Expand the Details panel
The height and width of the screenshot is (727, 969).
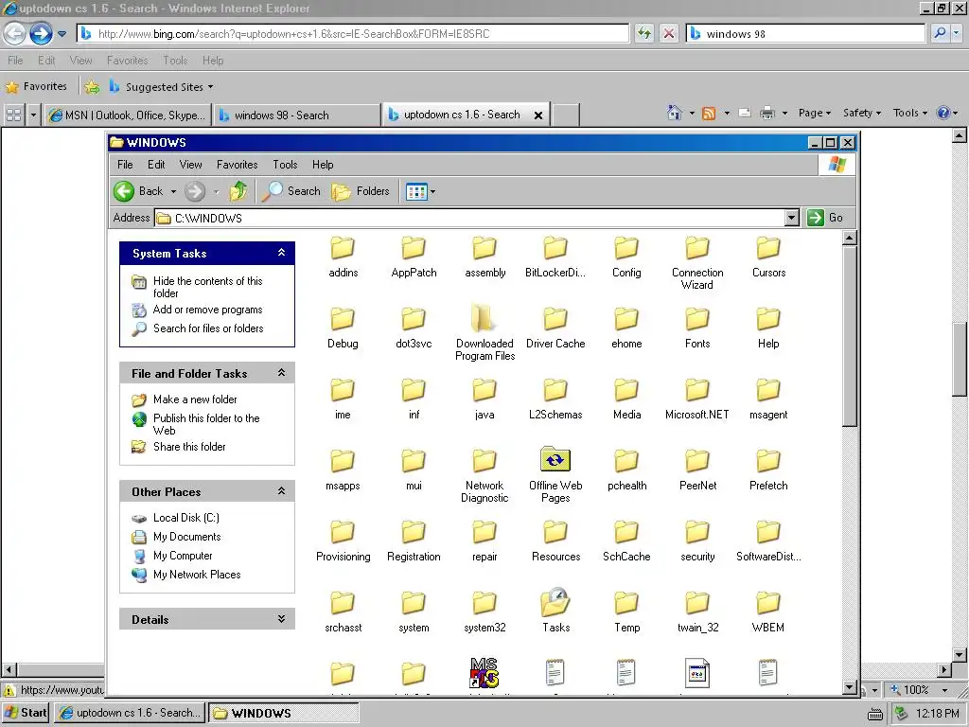click(281, 619)
